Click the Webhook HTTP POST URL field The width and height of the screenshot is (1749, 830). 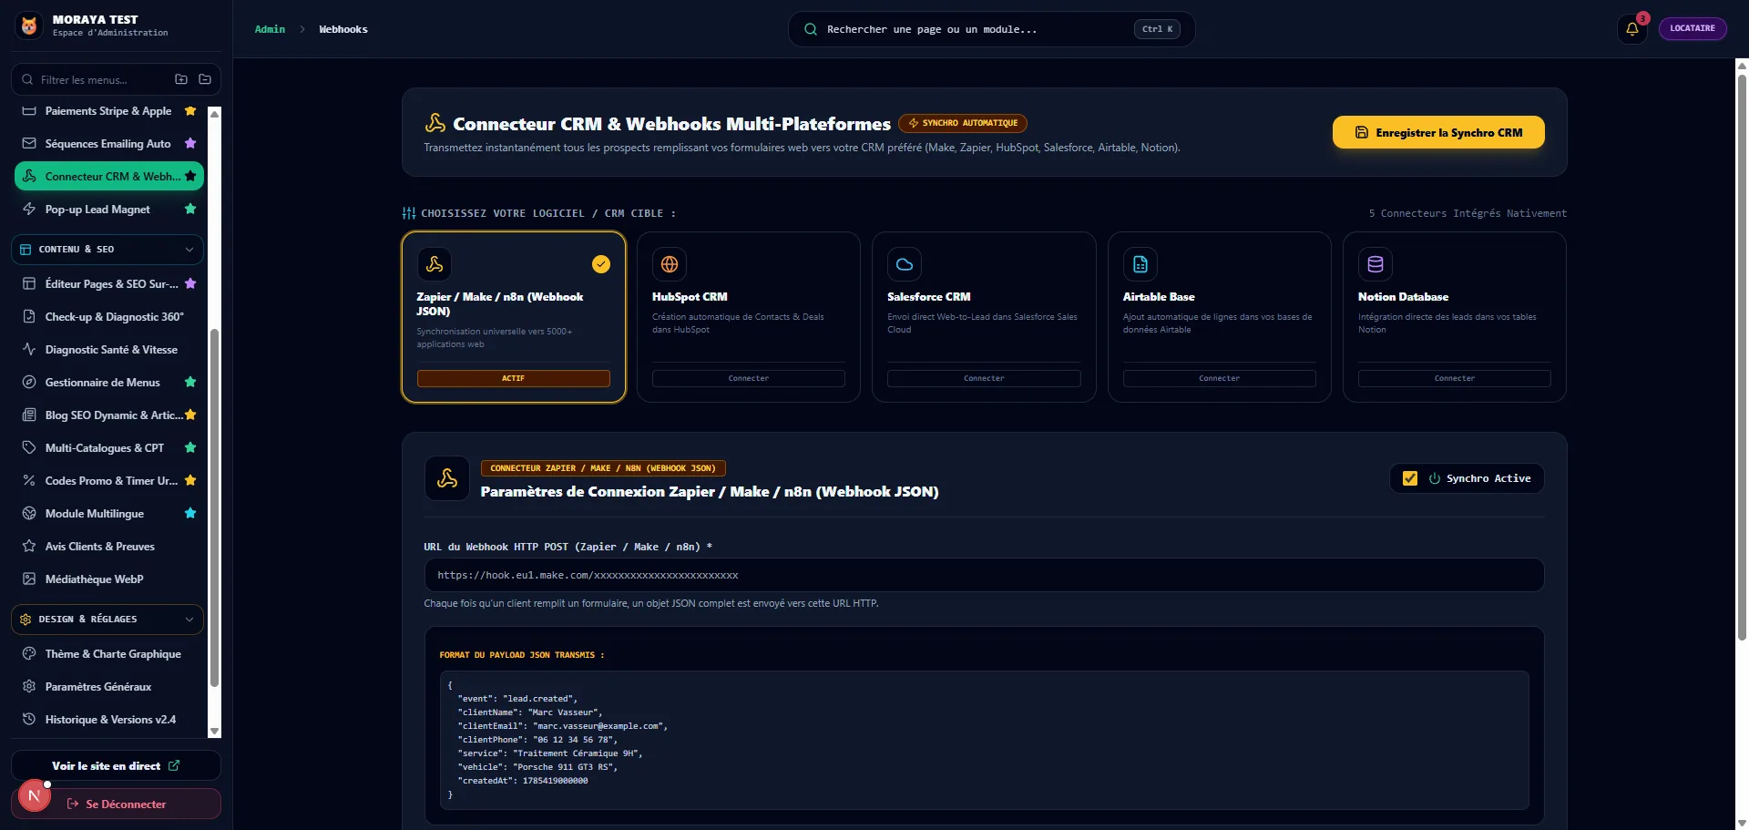tap(984, 576)
